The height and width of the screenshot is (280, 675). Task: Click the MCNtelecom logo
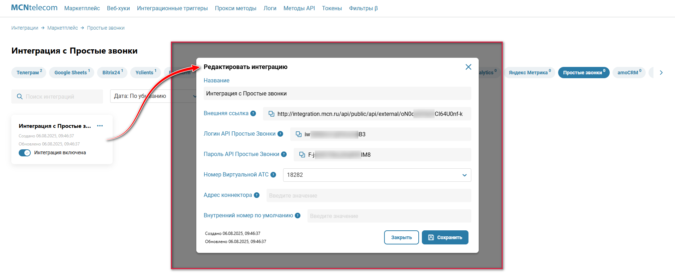coord(34,8)
